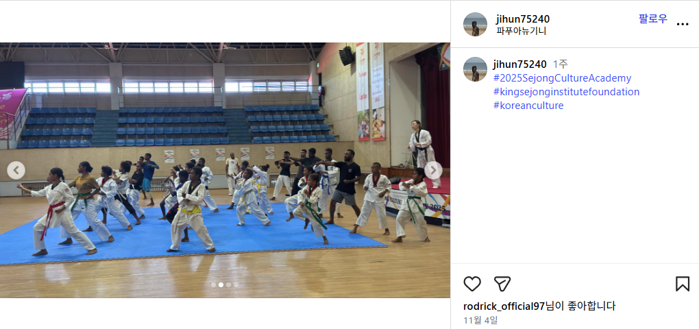
Task: Like the post with the heart icon
Action: tap(472, 284)
